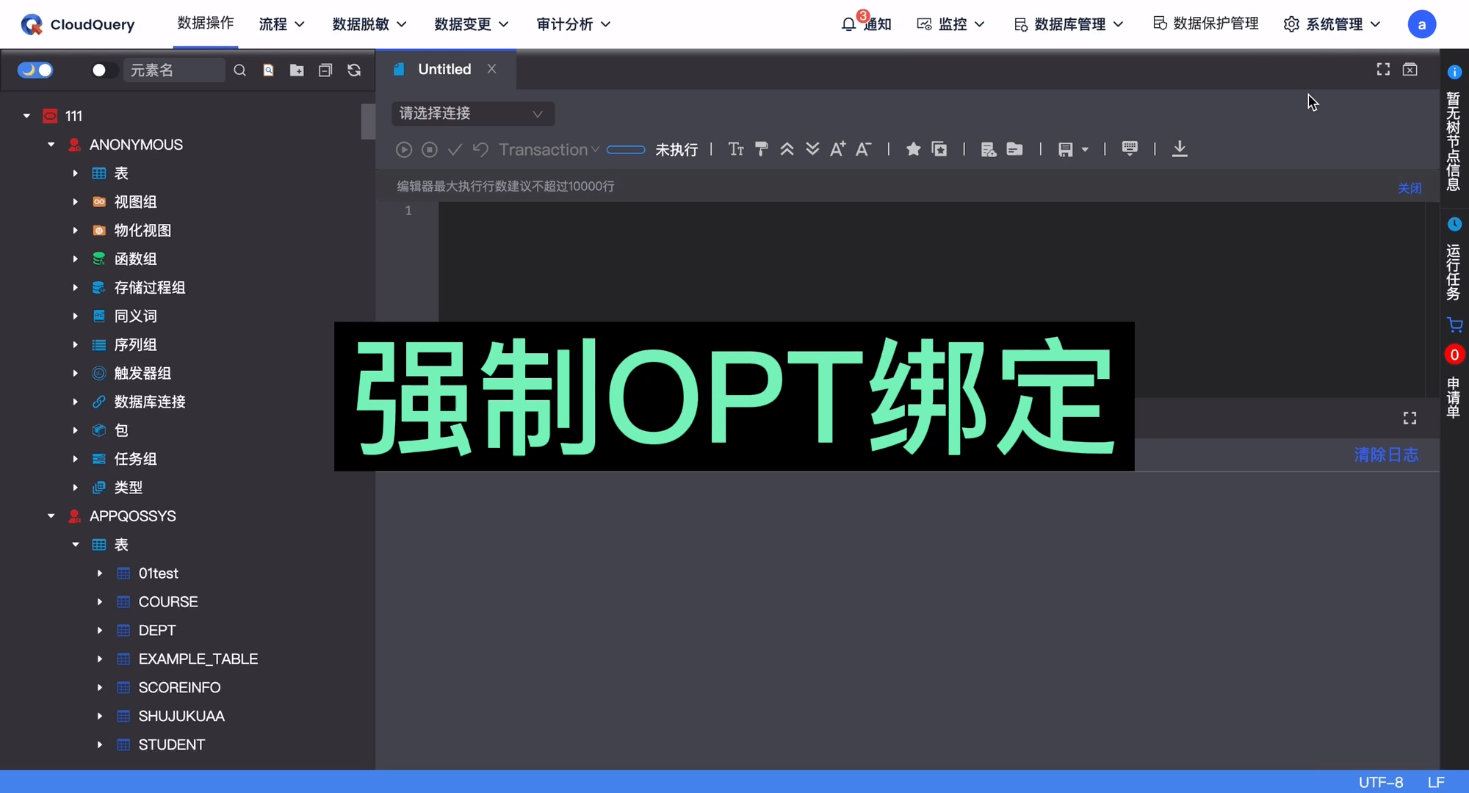Click the new query file icon
Viewport: 1469px width, 793px height.
(x=269, y=69)
